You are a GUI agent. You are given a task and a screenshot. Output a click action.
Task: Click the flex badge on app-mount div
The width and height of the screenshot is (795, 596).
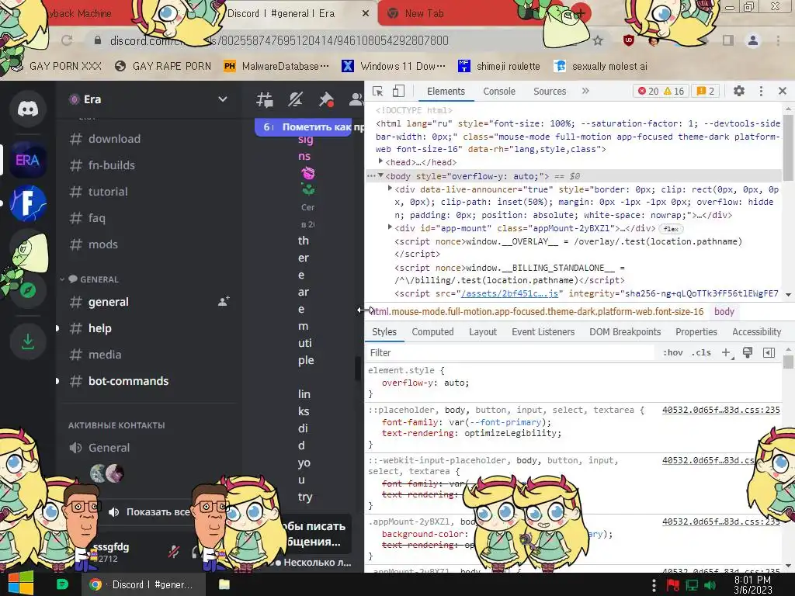pos(671,229)
